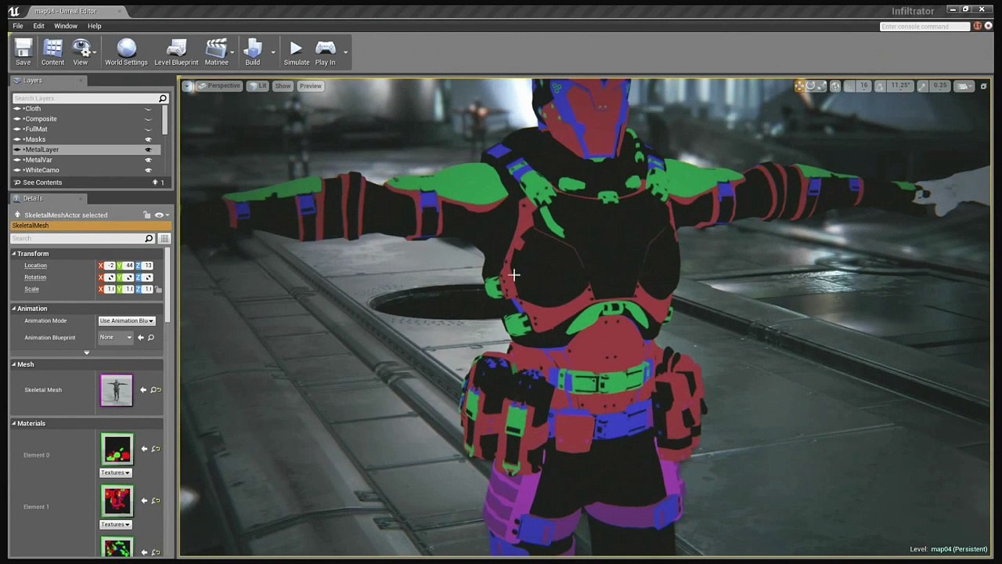Open the Level Blueprint
The image size is (1002, 564).
(176, 52)
